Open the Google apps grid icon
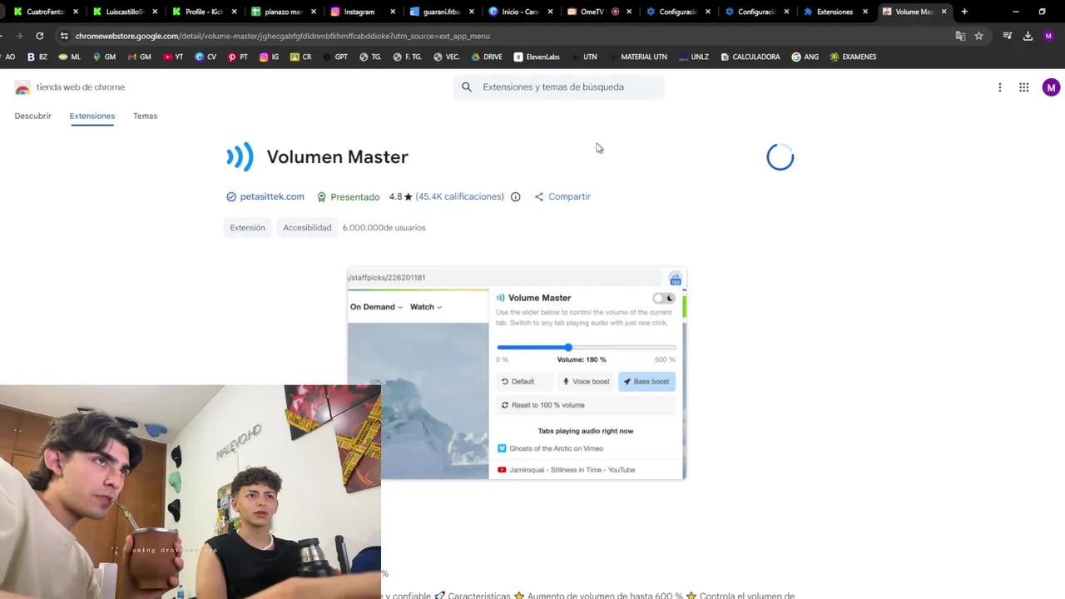This screenshot has width=1065, height=599. pyautogui.click(x=1023, y=87)
